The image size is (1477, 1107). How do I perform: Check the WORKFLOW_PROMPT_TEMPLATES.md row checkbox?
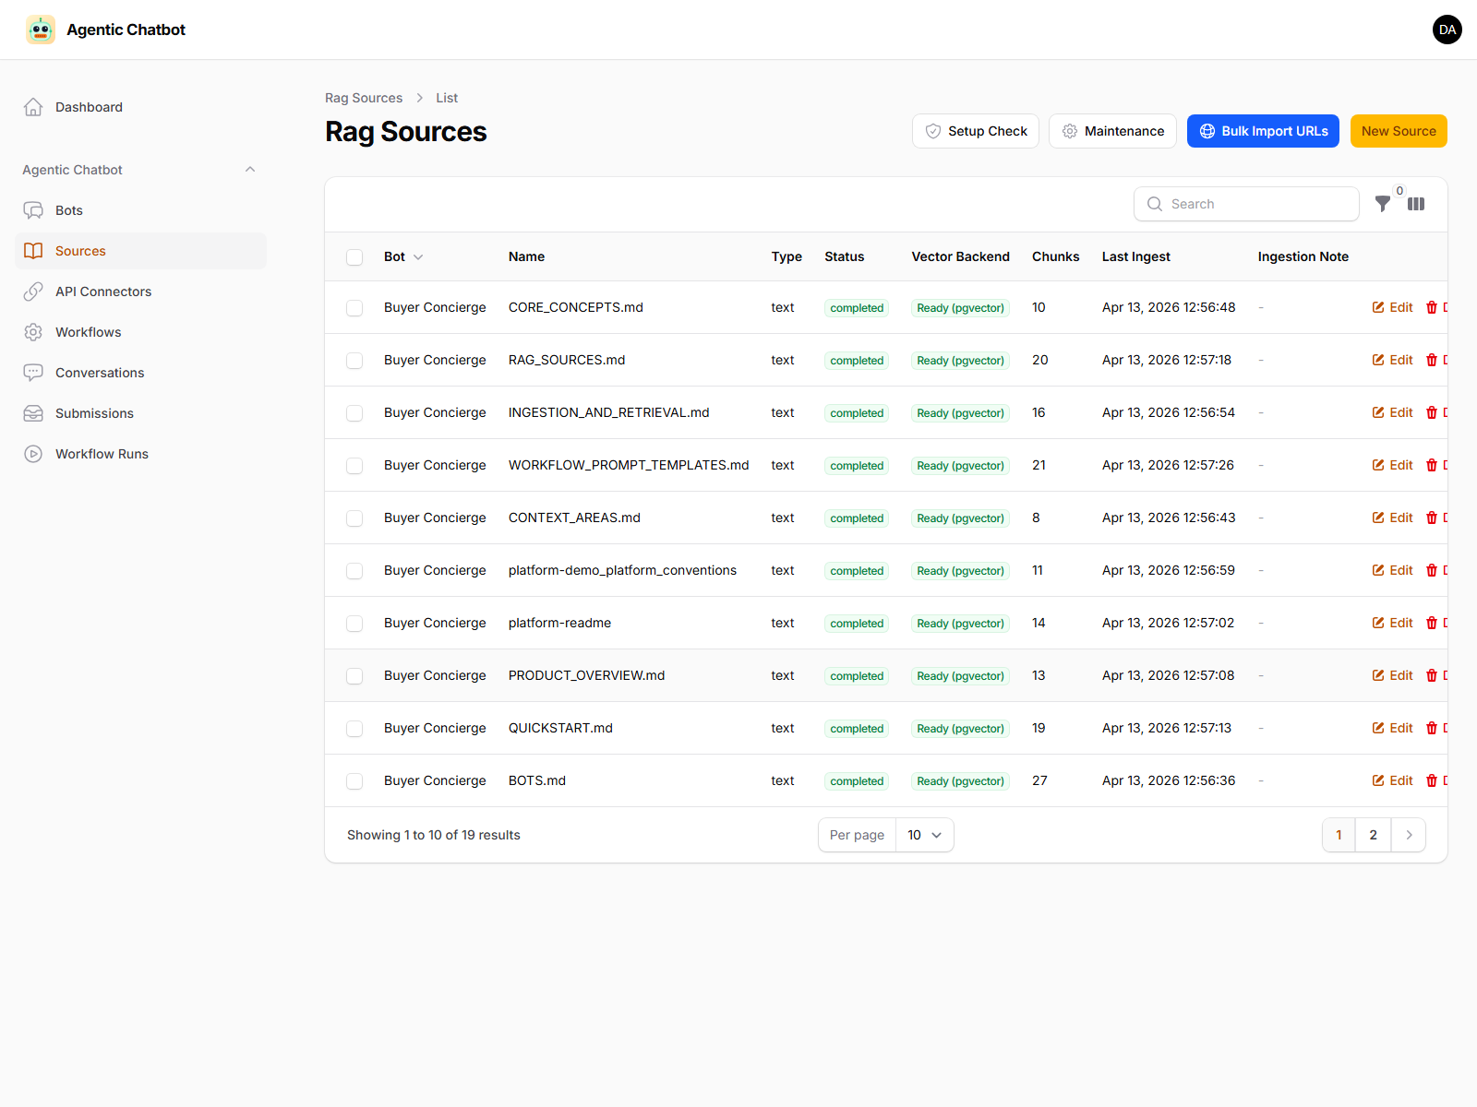pyautogui.click(x=354, y=466)
